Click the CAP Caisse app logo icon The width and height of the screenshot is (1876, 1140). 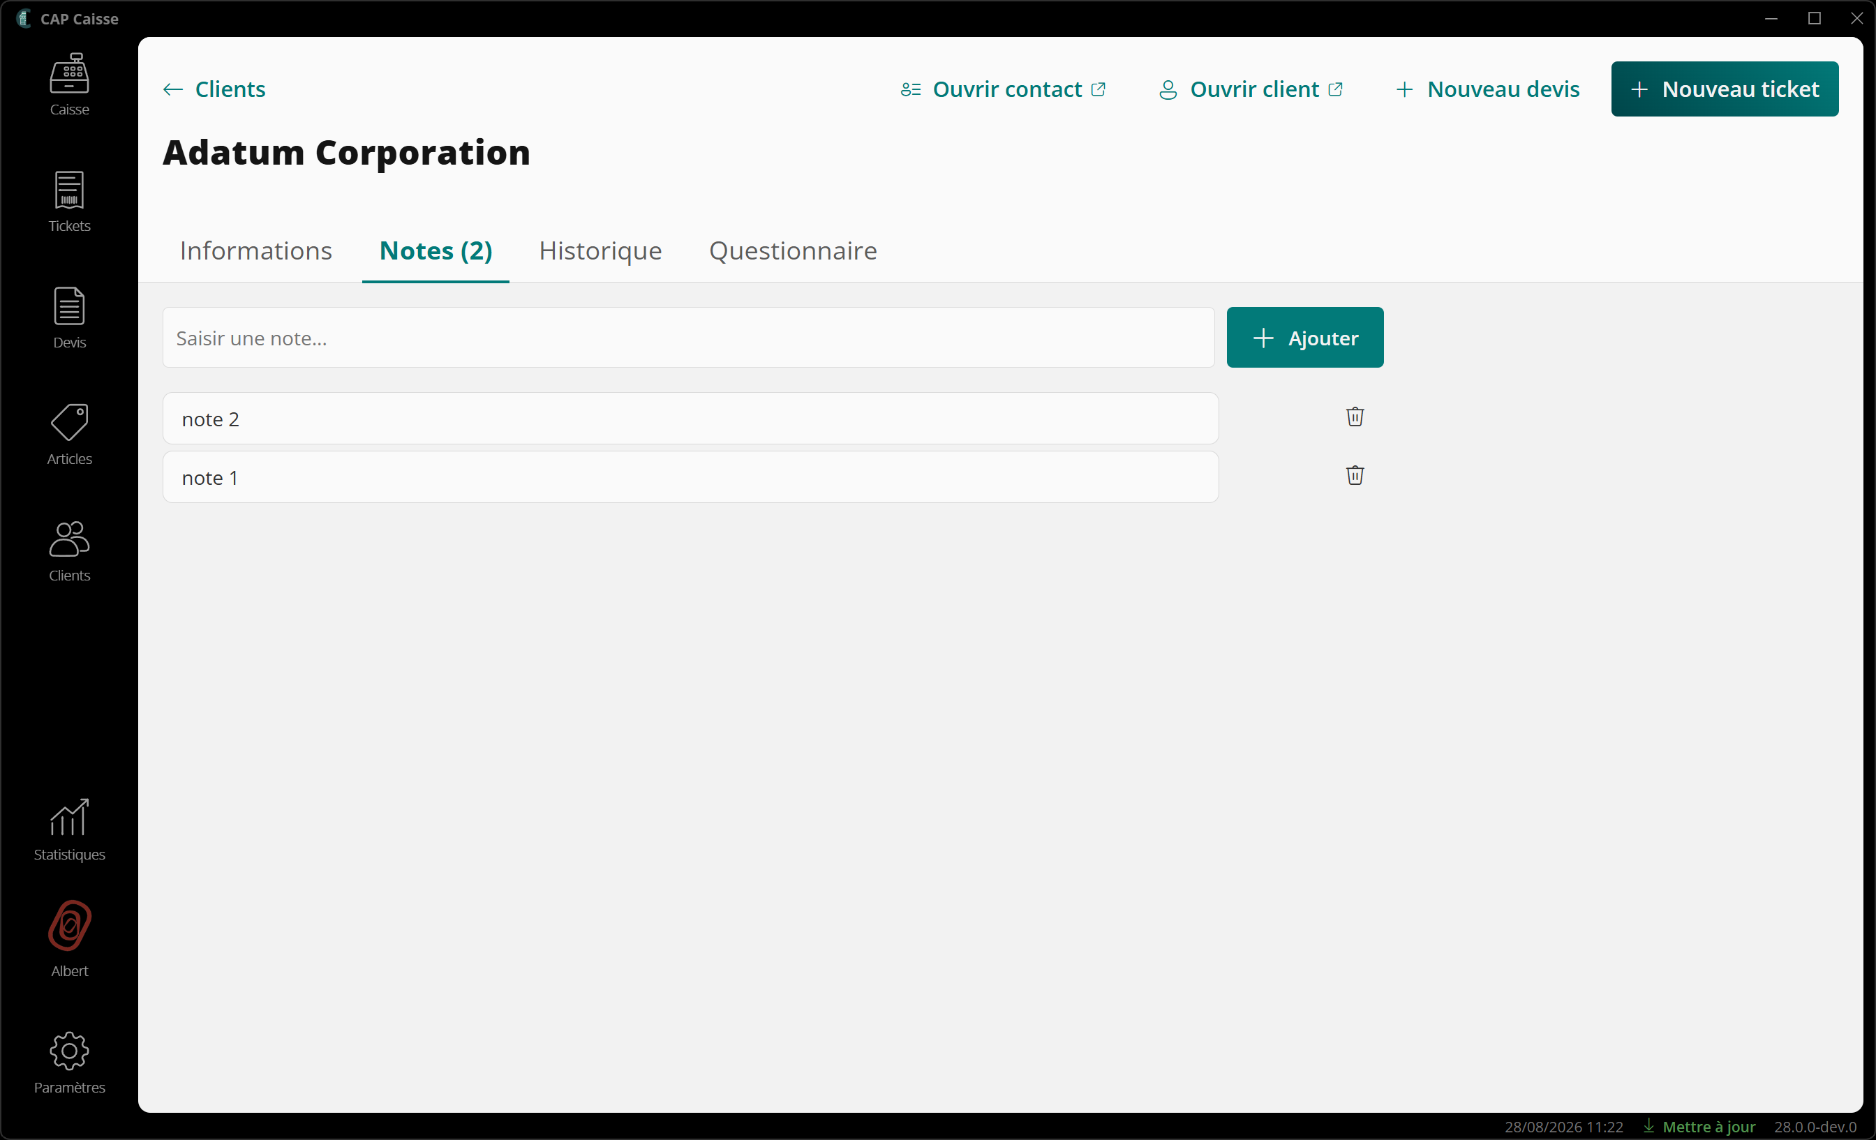pos(24,18)
